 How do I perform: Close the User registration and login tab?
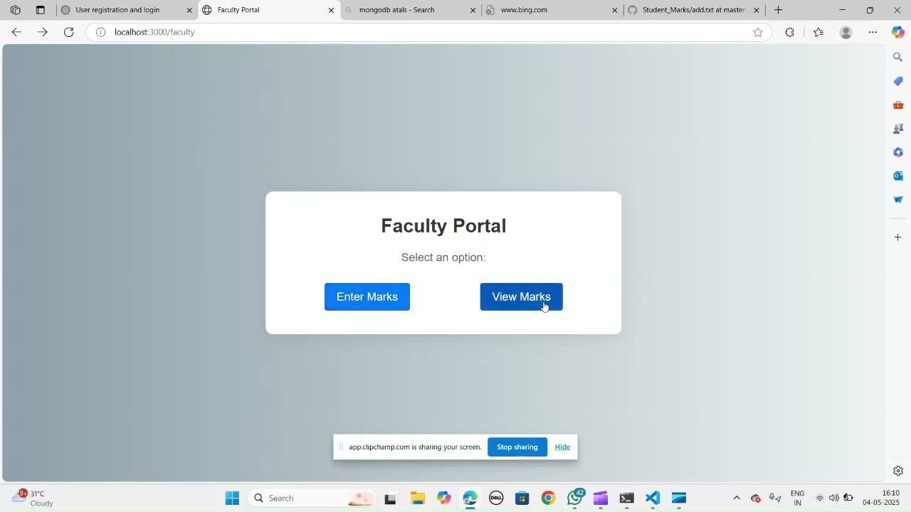point(189,10)
